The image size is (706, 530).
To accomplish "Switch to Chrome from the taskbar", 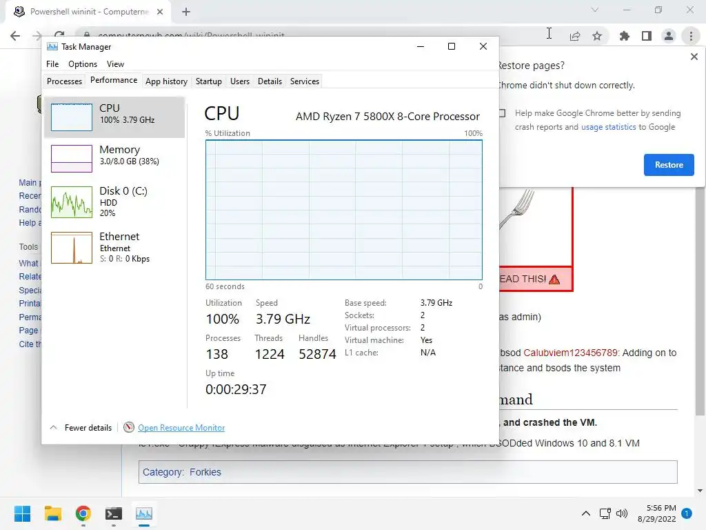I will [83, 513].
